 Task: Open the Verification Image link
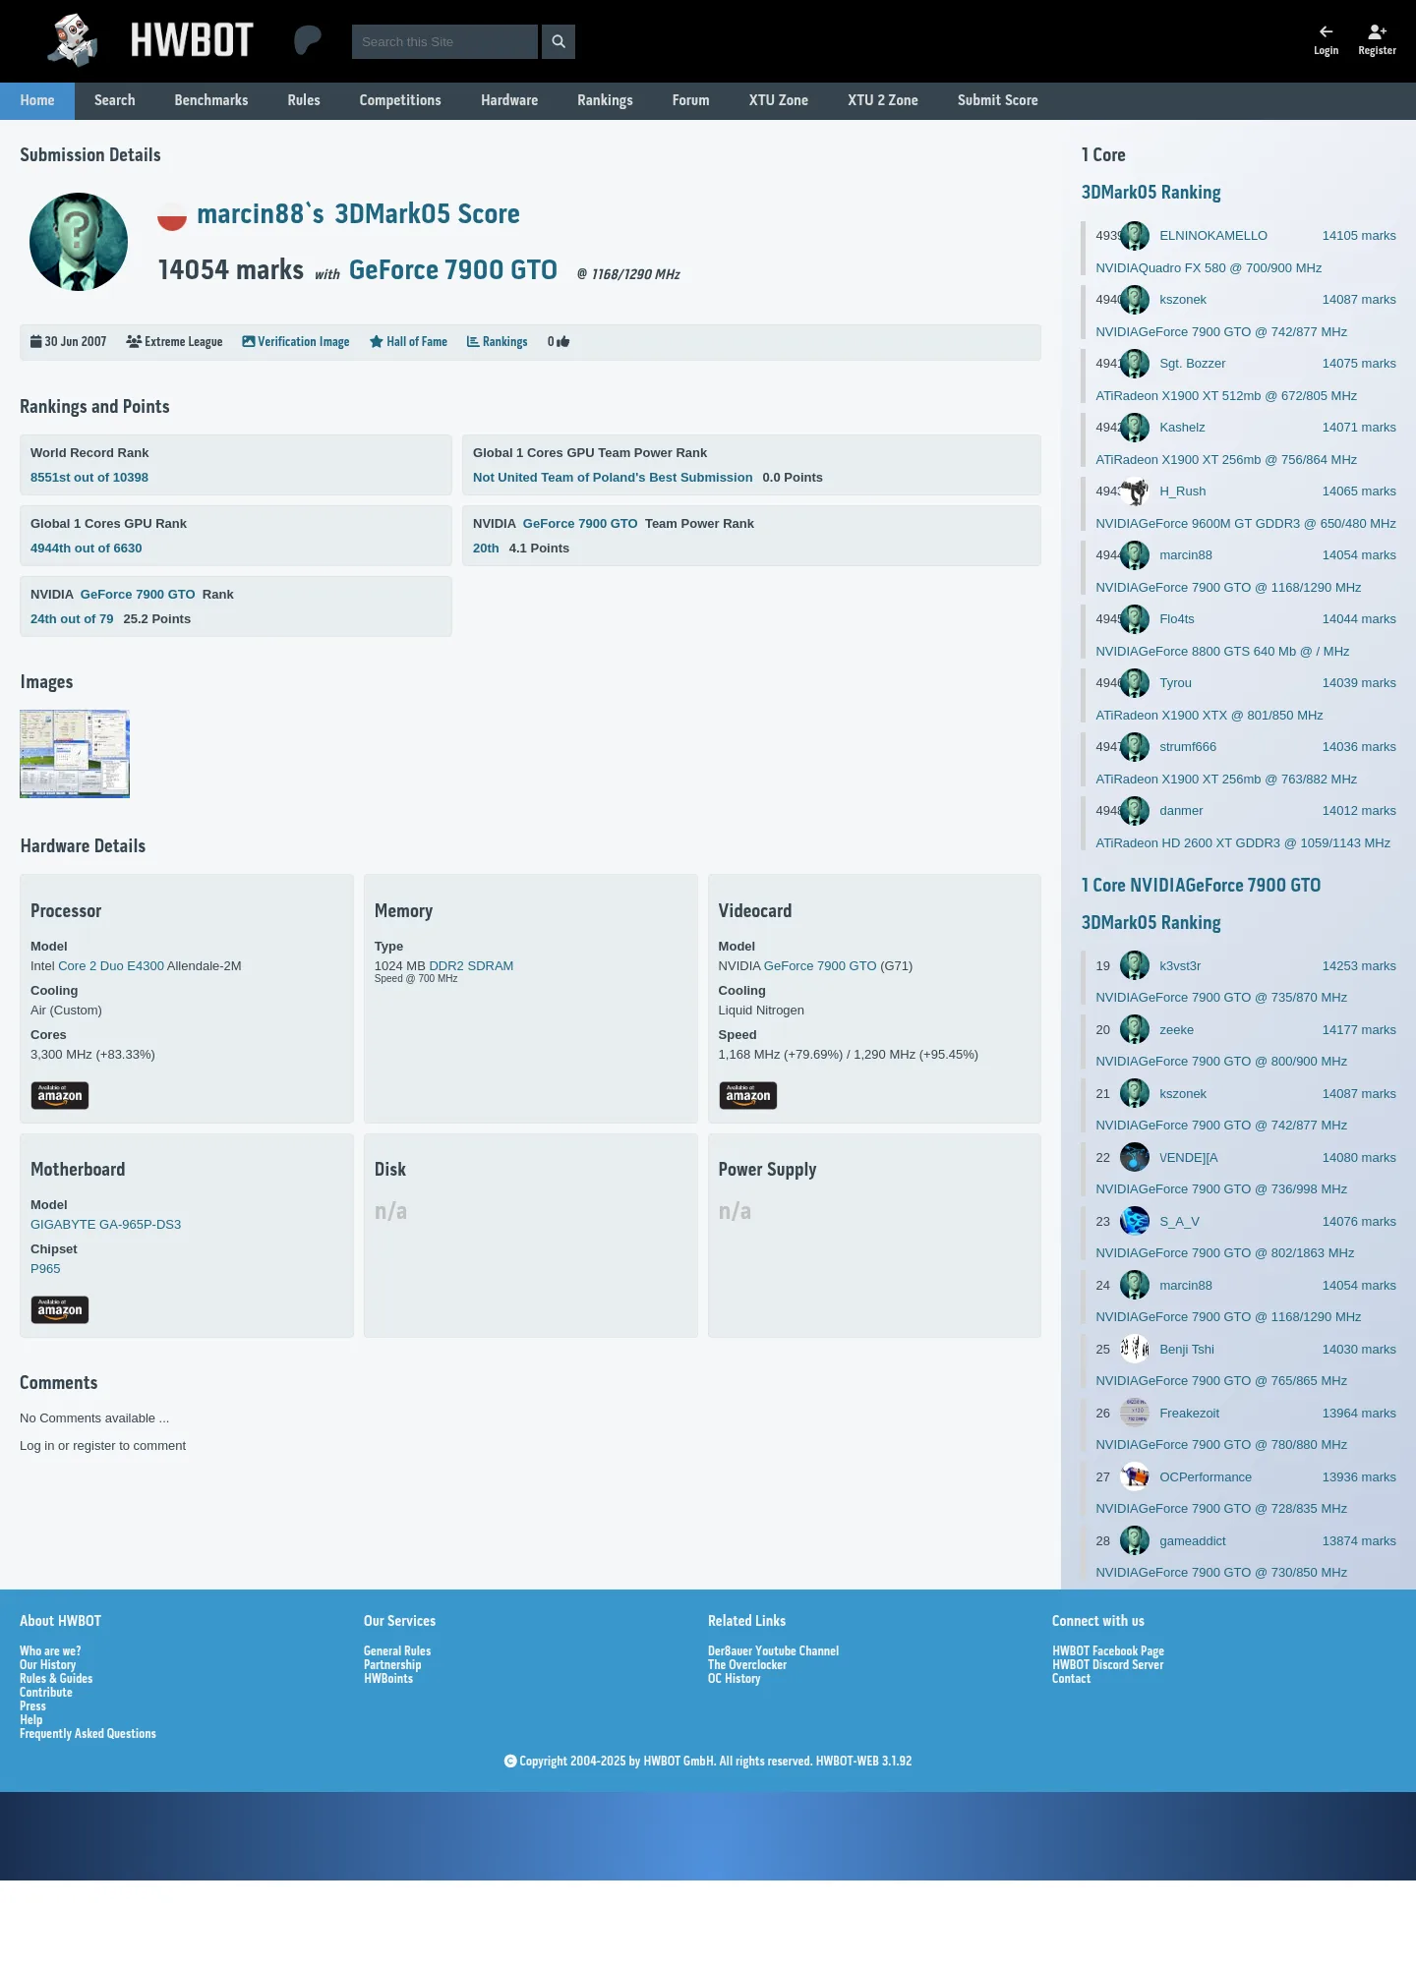(x=296, y=342)
